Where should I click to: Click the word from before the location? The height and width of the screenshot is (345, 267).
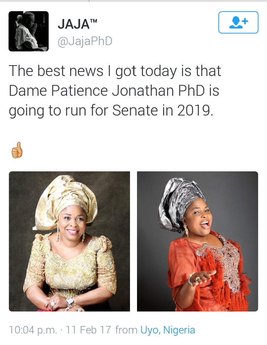126,330
